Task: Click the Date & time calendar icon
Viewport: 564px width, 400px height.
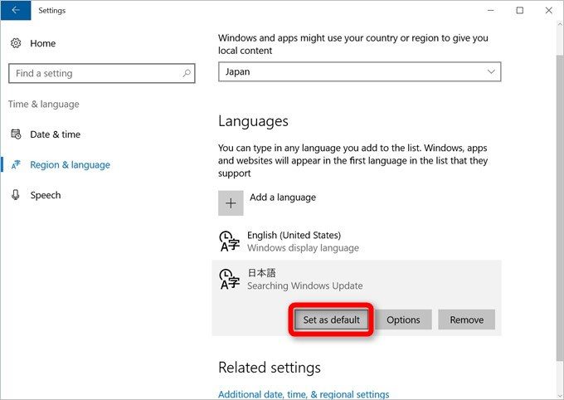Action: (x=15, y=134)
